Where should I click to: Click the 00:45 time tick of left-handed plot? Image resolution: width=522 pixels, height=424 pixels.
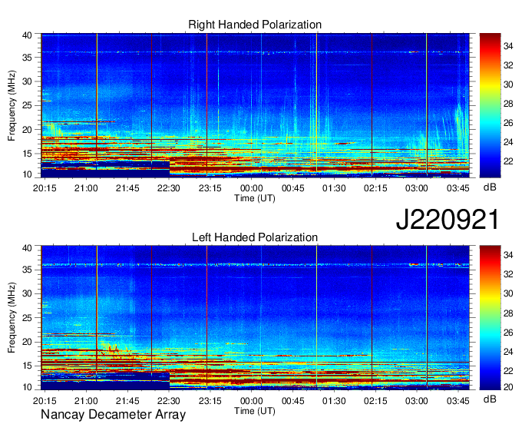point(292,401)
